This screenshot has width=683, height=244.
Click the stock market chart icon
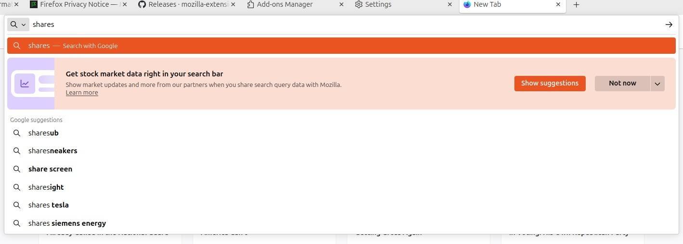point(25,84)
